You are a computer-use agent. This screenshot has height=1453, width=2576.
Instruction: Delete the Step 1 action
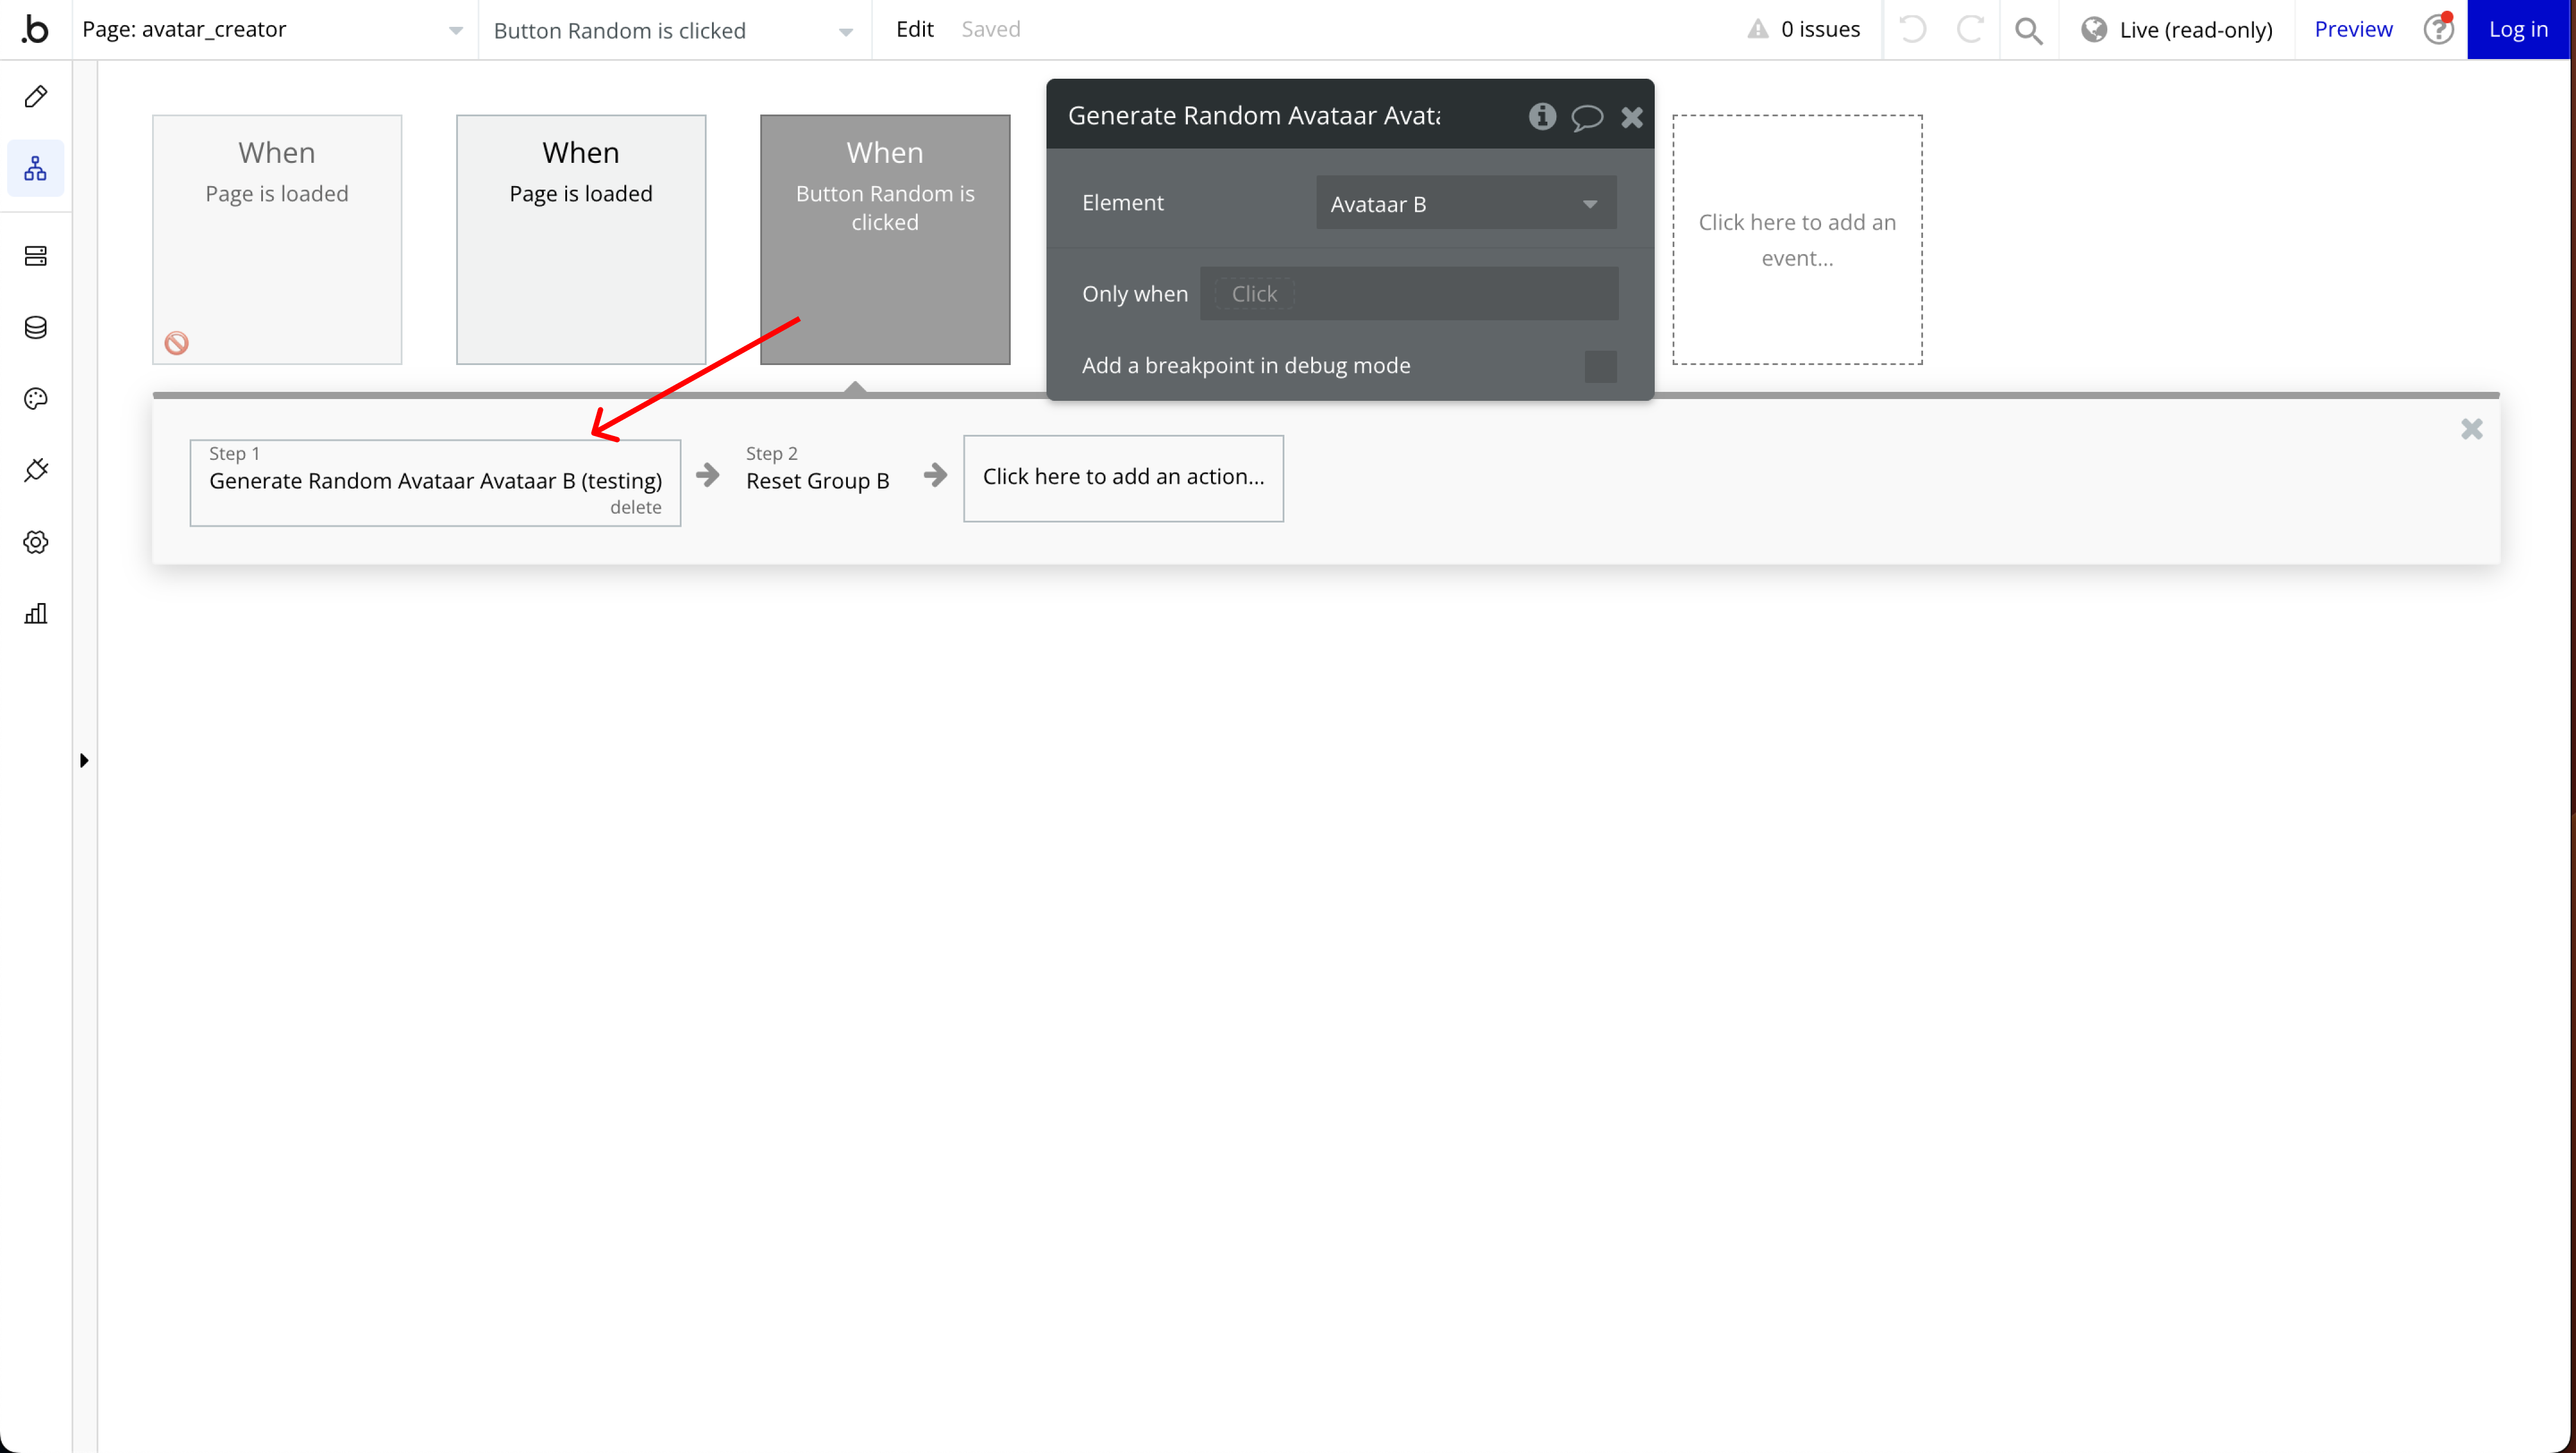coord(635,508)
